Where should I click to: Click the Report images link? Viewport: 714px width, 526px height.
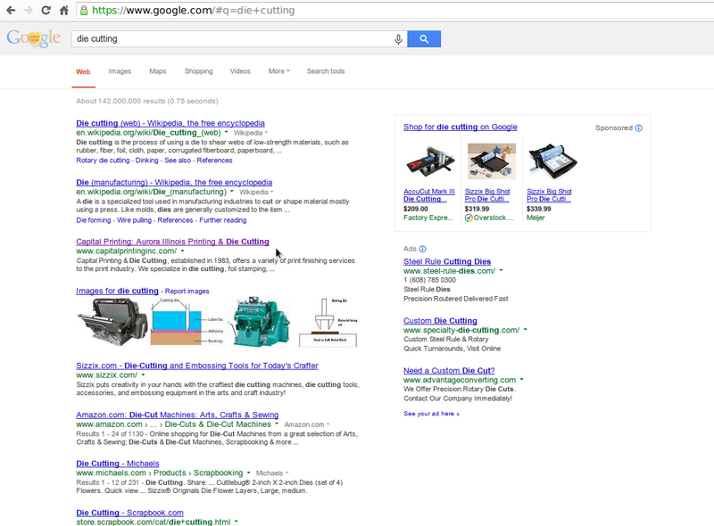coord(187,292)
